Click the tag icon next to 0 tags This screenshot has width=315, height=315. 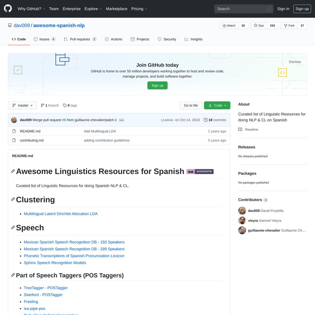[65, 105]
